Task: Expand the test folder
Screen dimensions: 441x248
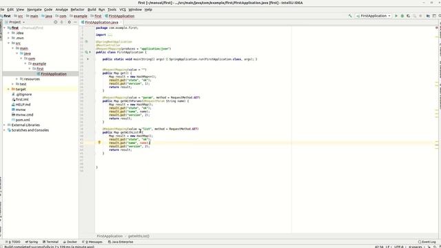Action: pos(12,84)
